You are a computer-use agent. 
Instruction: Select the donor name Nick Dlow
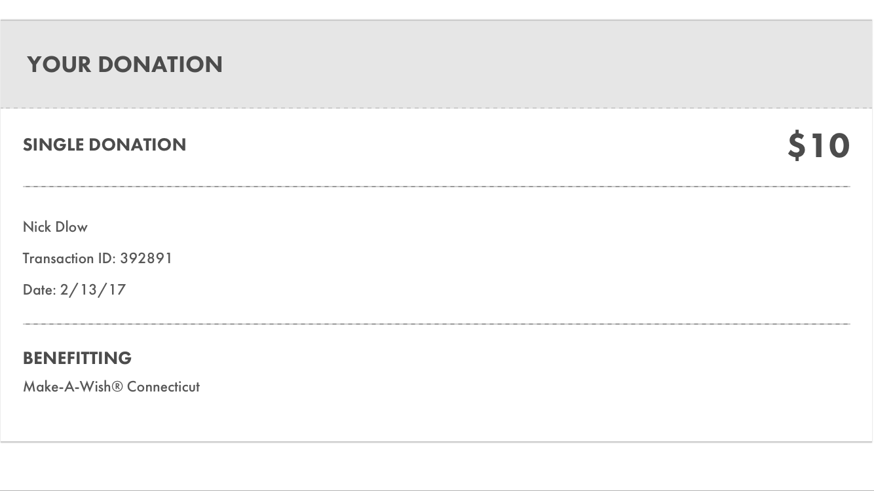click(x=55, y=227)
